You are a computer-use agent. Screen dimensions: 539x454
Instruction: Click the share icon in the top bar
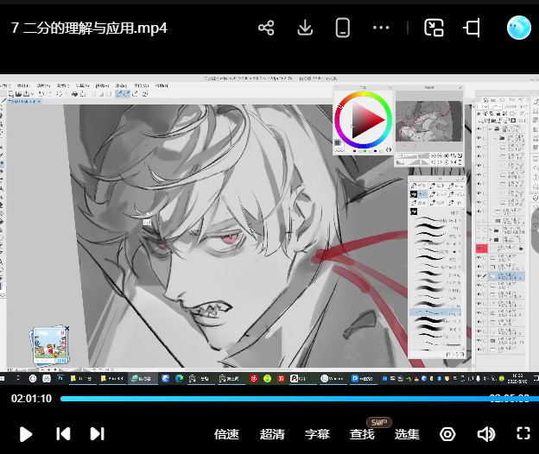[266, 28]
